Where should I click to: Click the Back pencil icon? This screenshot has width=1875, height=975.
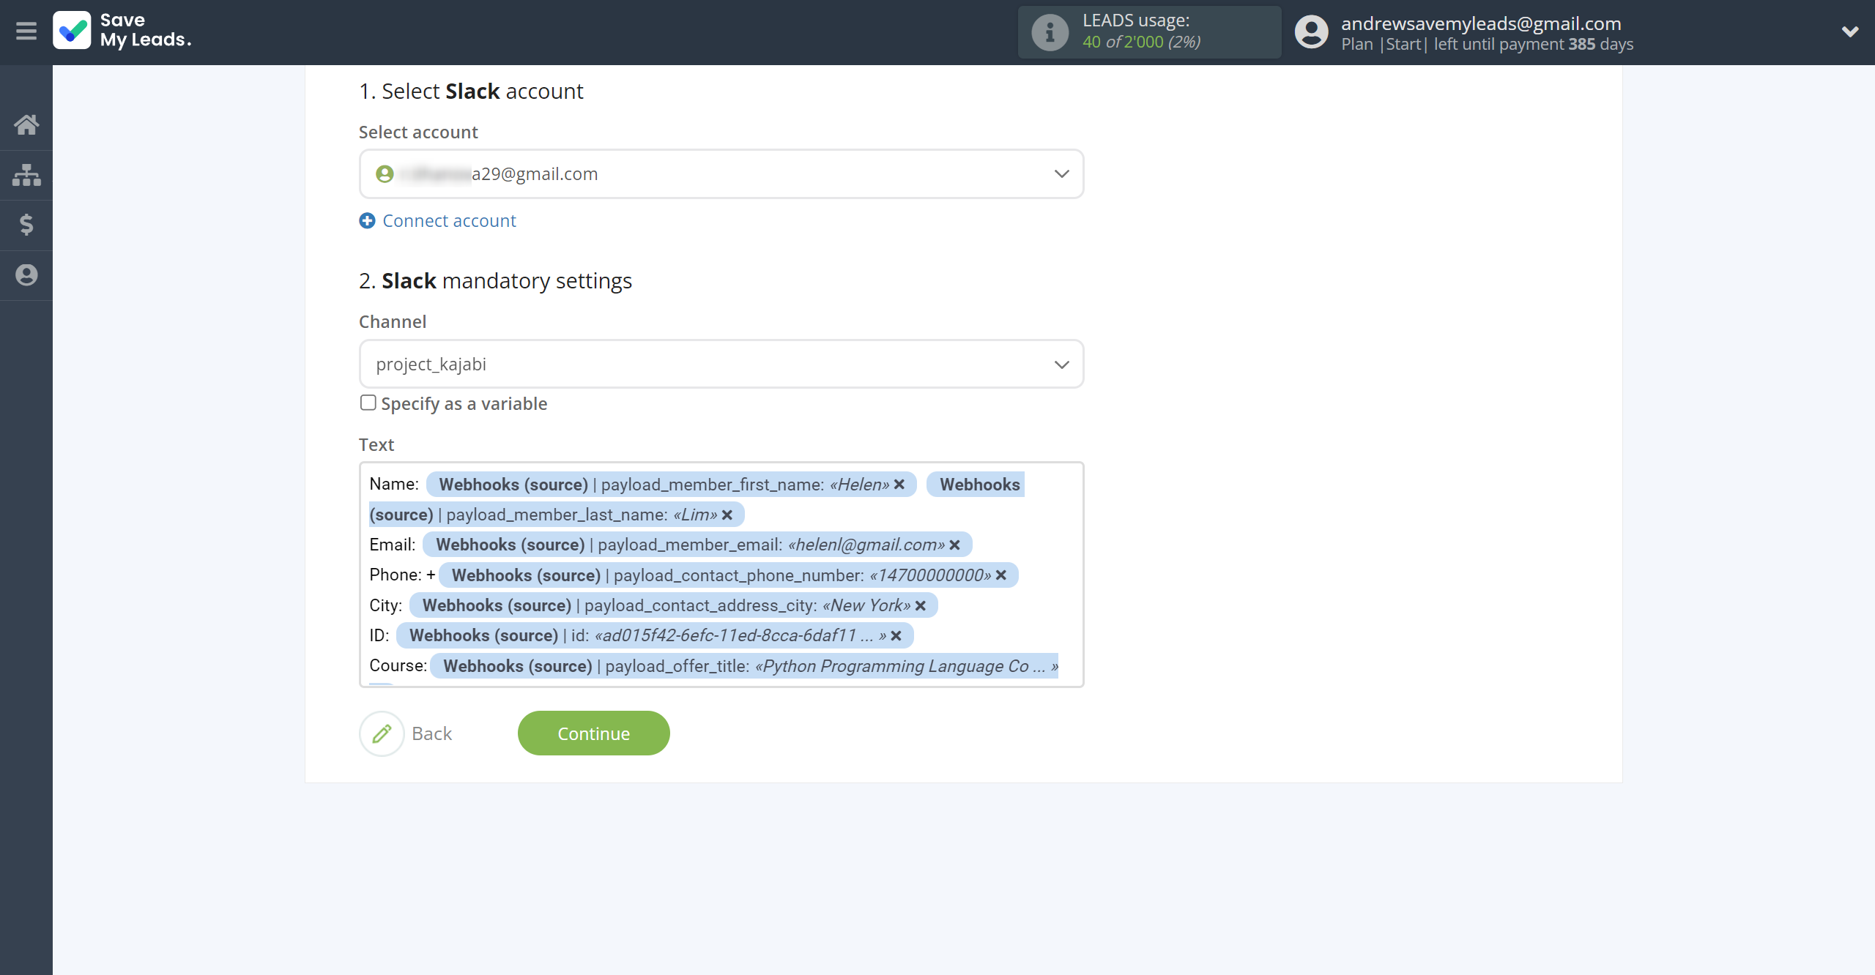click(382, 733)
